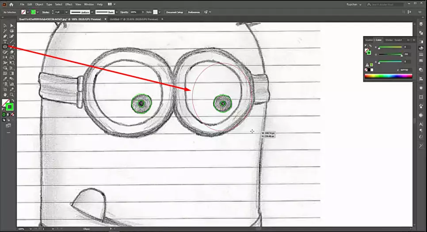Open the Effect menu

[x=69, y=4]
